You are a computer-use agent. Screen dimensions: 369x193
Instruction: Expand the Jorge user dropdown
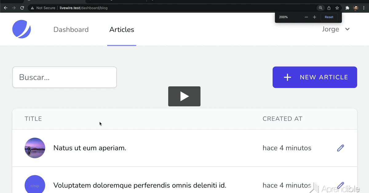[x=336, y=29]
